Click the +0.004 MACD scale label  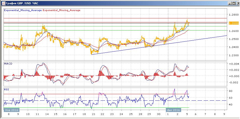coord(234,64)
